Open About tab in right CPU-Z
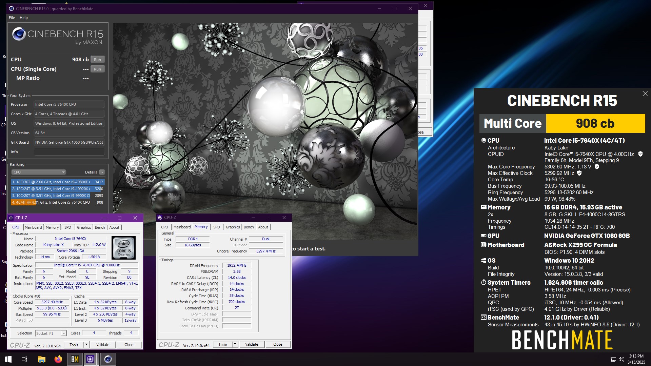Viewport: 651px width, 366px height. tap(263, 227)
